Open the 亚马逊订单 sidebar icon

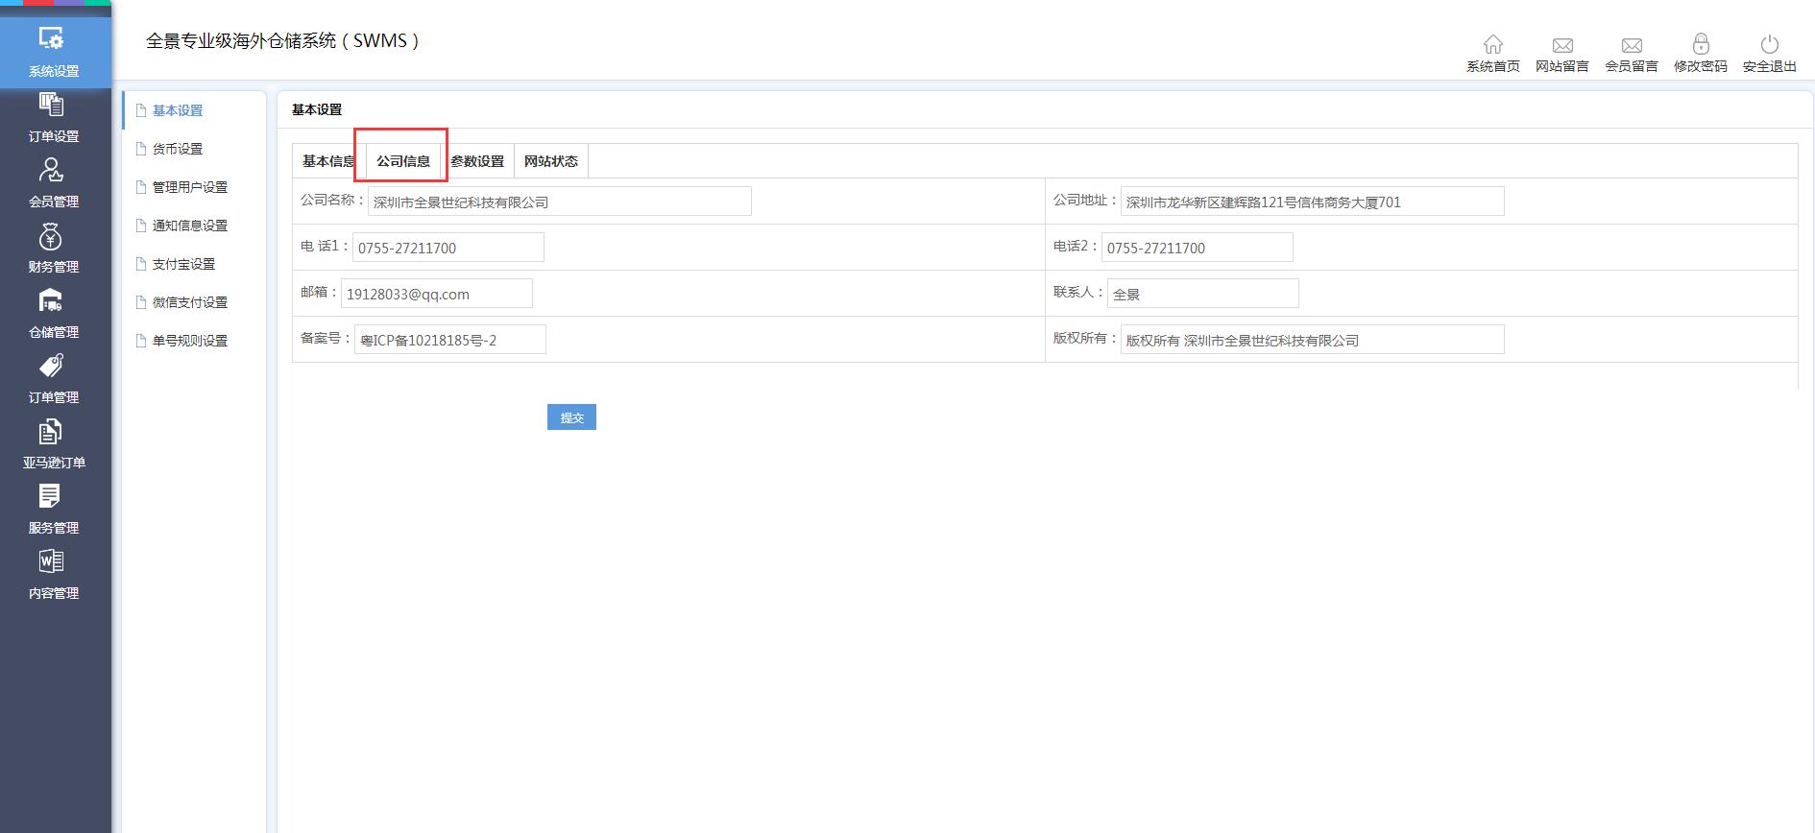point(52,432)
